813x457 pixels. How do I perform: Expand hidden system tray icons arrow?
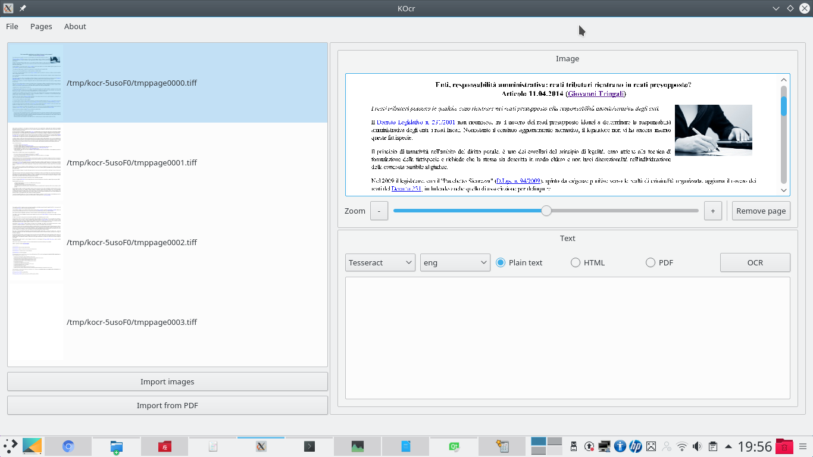728,446
